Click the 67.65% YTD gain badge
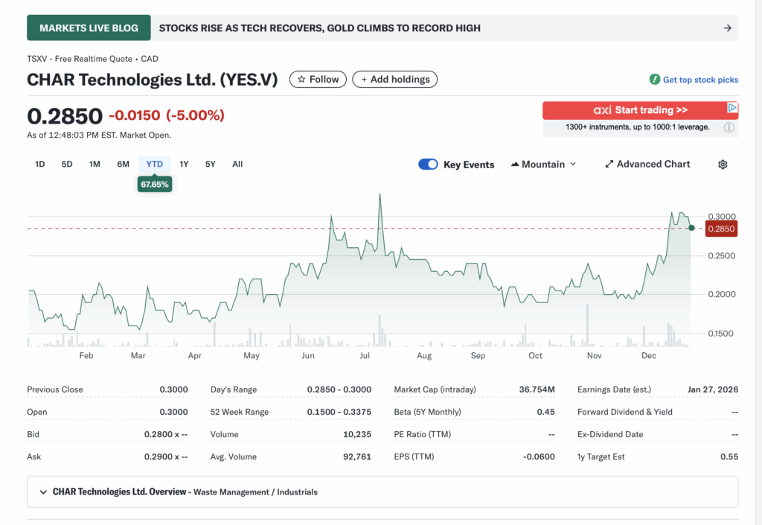 [154, 184]
